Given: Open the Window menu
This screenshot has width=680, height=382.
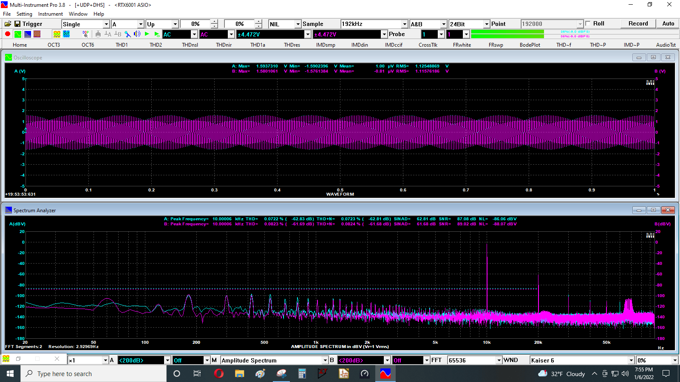Looking at the screenshot, I should (x=78, y=14).
